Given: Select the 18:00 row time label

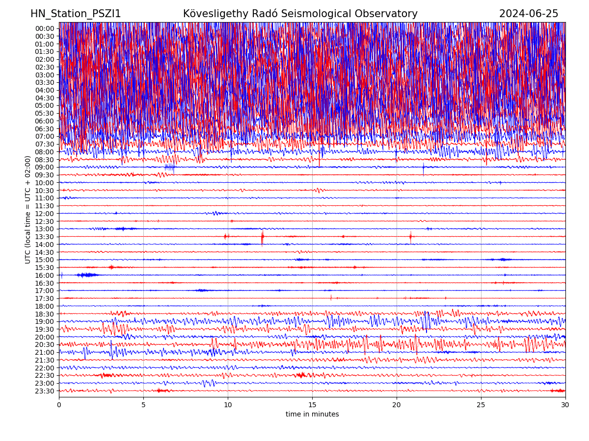Looking at the screenshot, I should point(45,306).
